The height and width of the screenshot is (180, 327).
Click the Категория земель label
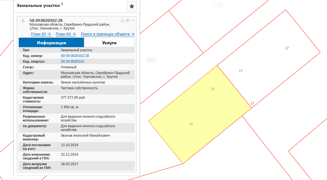(x=38, y=82)
